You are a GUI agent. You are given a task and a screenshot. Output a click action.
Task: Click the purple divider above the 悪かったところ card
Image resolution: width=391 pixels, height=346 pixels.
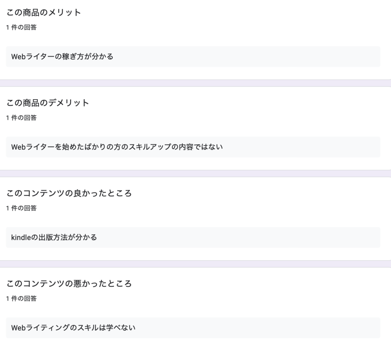(x=195, y=264)
